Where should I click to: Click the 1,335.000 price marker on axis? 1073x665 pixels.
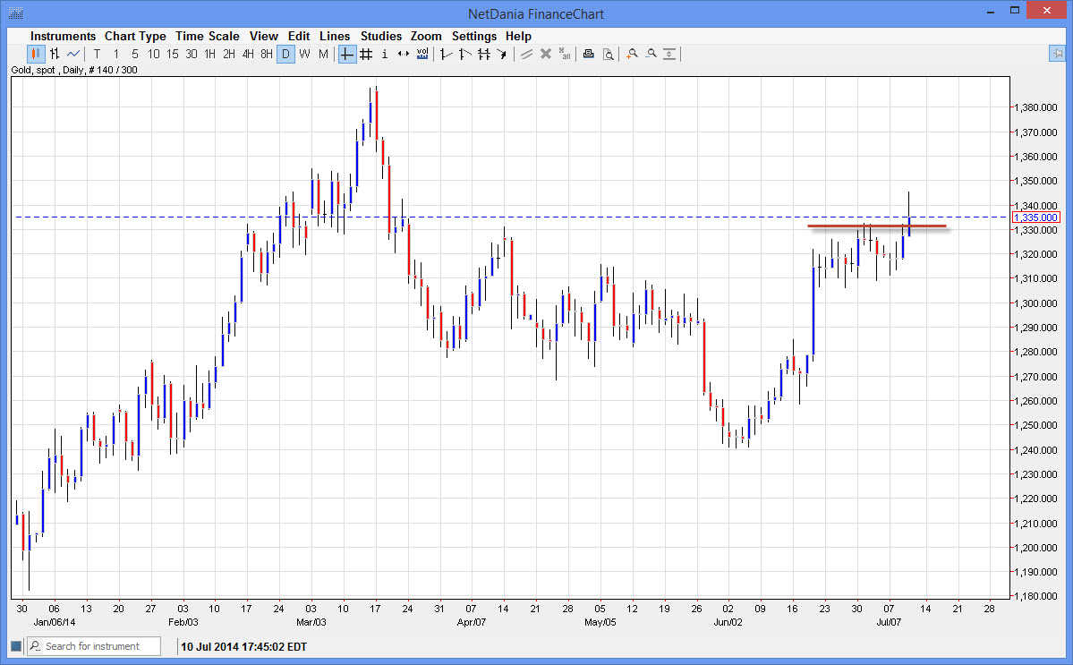tap(1036, 217)
